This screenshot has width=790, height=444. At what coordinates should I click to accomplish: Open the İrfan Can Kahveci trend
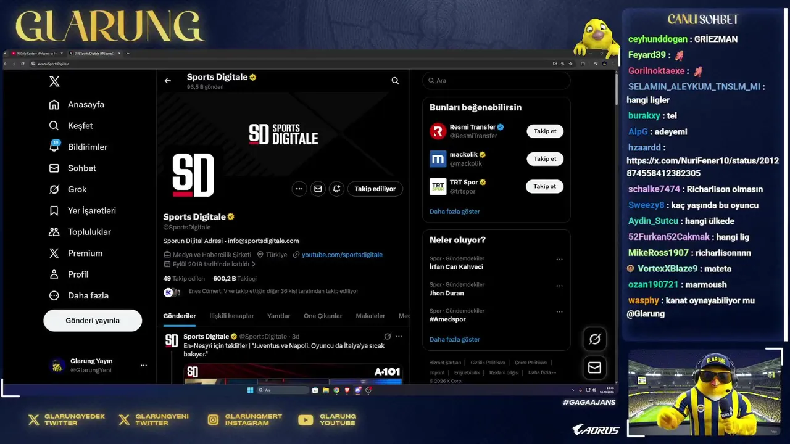tap(456, 267)
